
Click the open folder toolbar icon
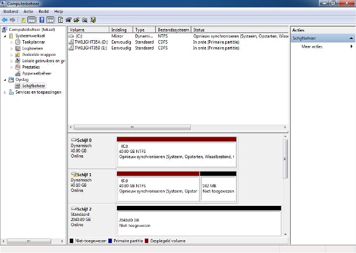(x=77, y=20)
